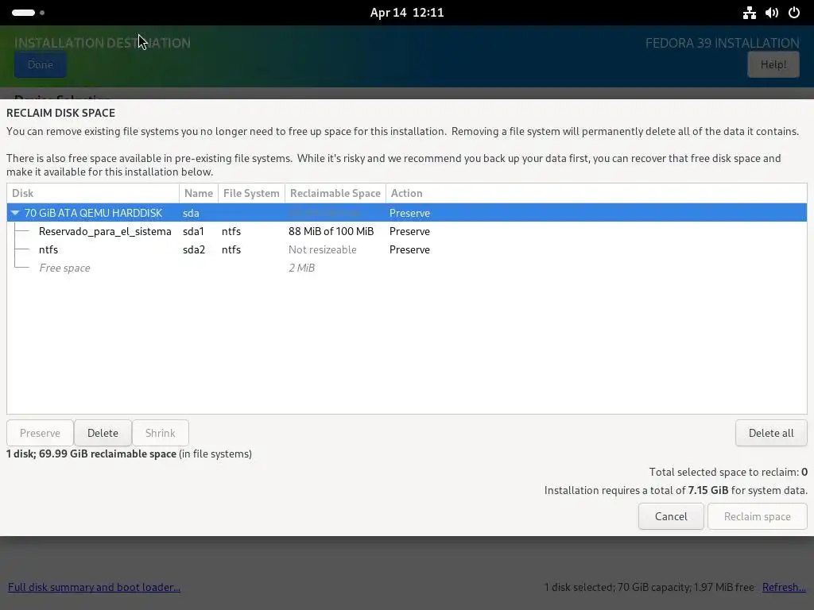This screenshot has height=610, width=814.
Task: Sort by the Disk column header
Action: [93, 193]
